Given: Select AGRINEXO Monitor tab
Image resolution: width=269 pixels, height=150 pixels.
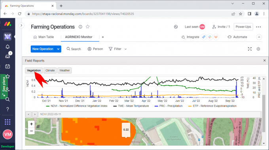Looking at the screenshot, I should pos(79,37).
